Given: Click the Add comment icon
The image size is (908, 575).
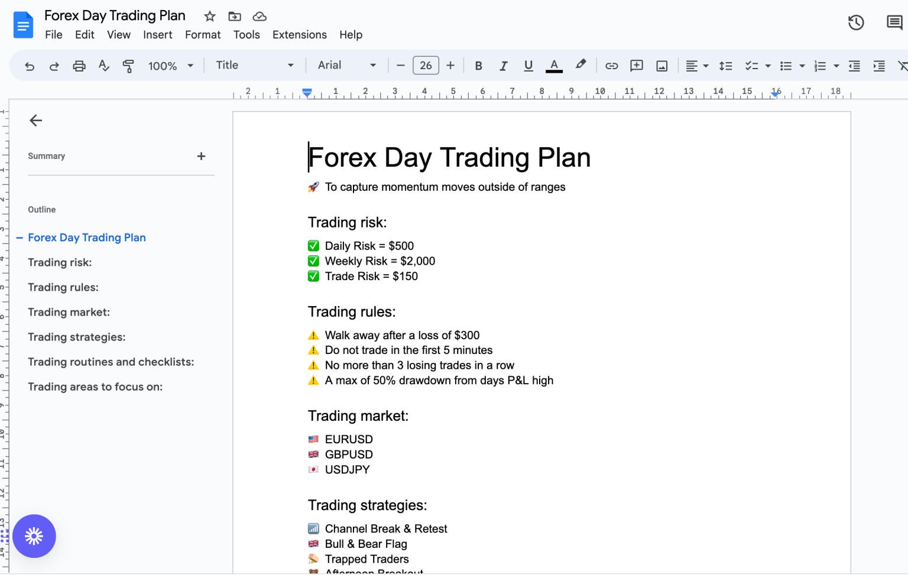Looking at the screenshot, I should 636,66.
